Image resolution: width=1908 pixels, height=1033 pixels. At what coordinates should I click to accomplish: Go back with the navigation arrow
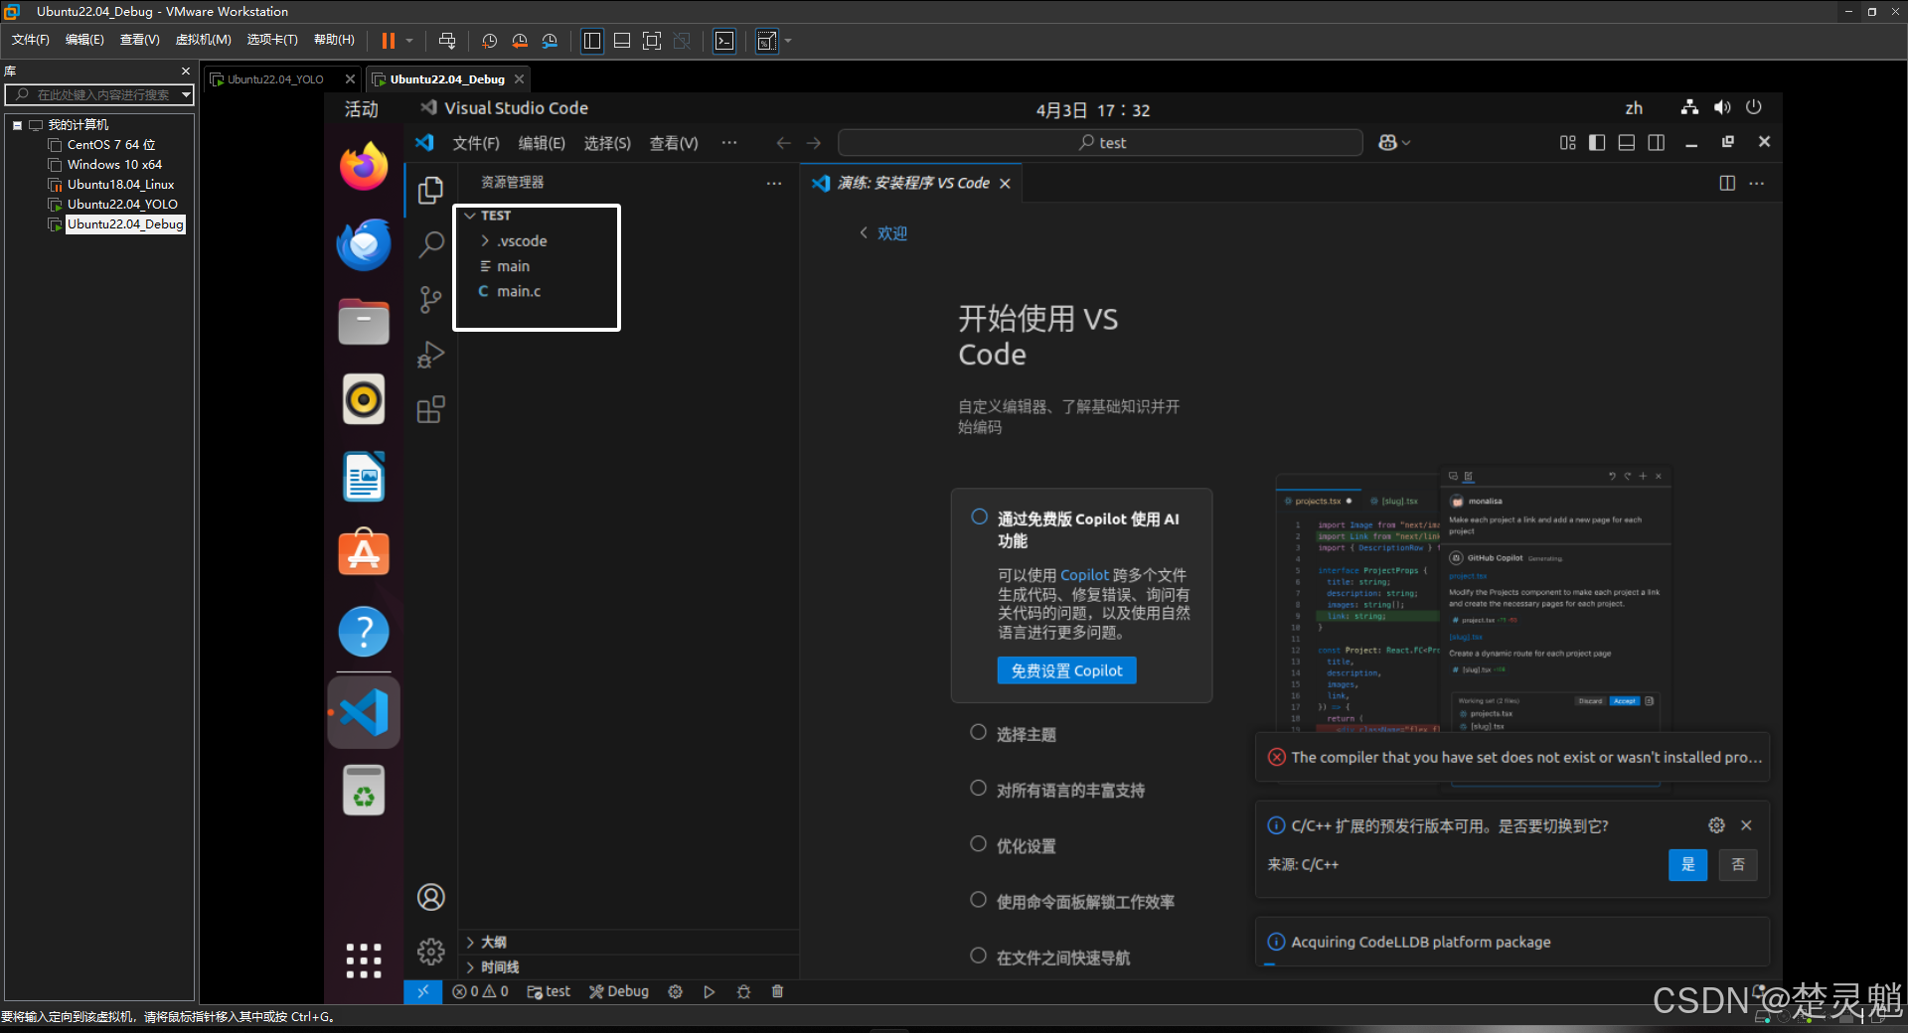pyautogui.click(x=784, y=143)
